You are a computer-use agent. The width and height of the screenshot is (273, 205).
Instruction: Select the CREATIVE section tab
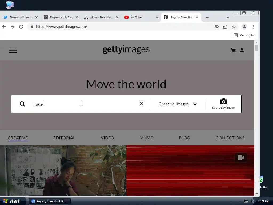(18, 138)
